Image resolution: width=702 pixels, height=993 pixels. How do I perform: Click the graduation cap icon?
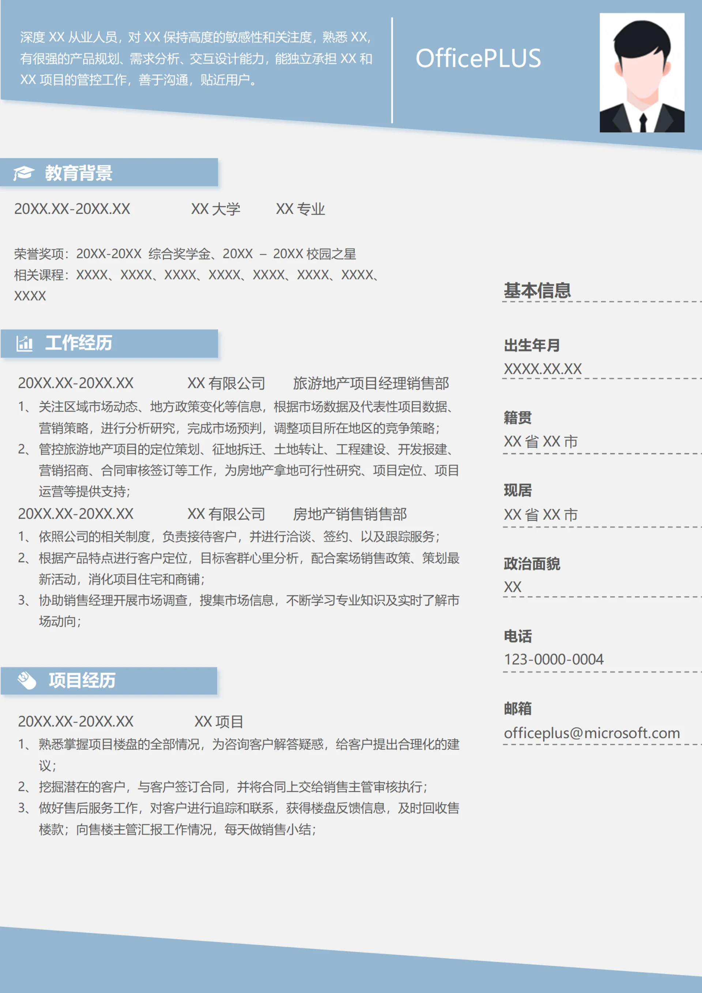tap(23, 173)
